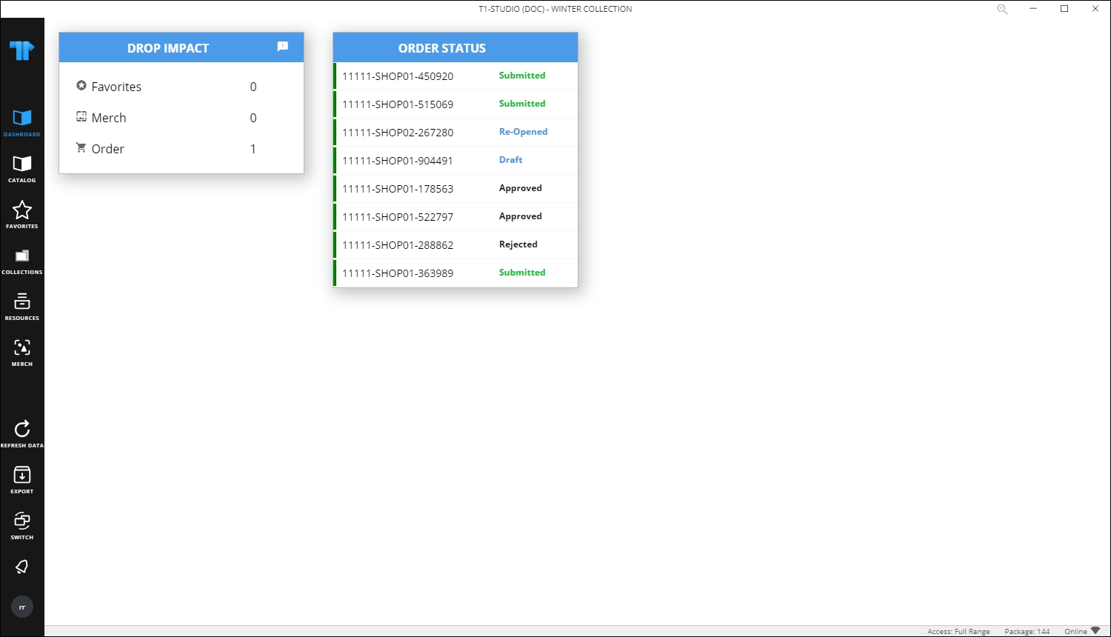
Task: Click the rr user avatar
Action: tap(22, 606)
